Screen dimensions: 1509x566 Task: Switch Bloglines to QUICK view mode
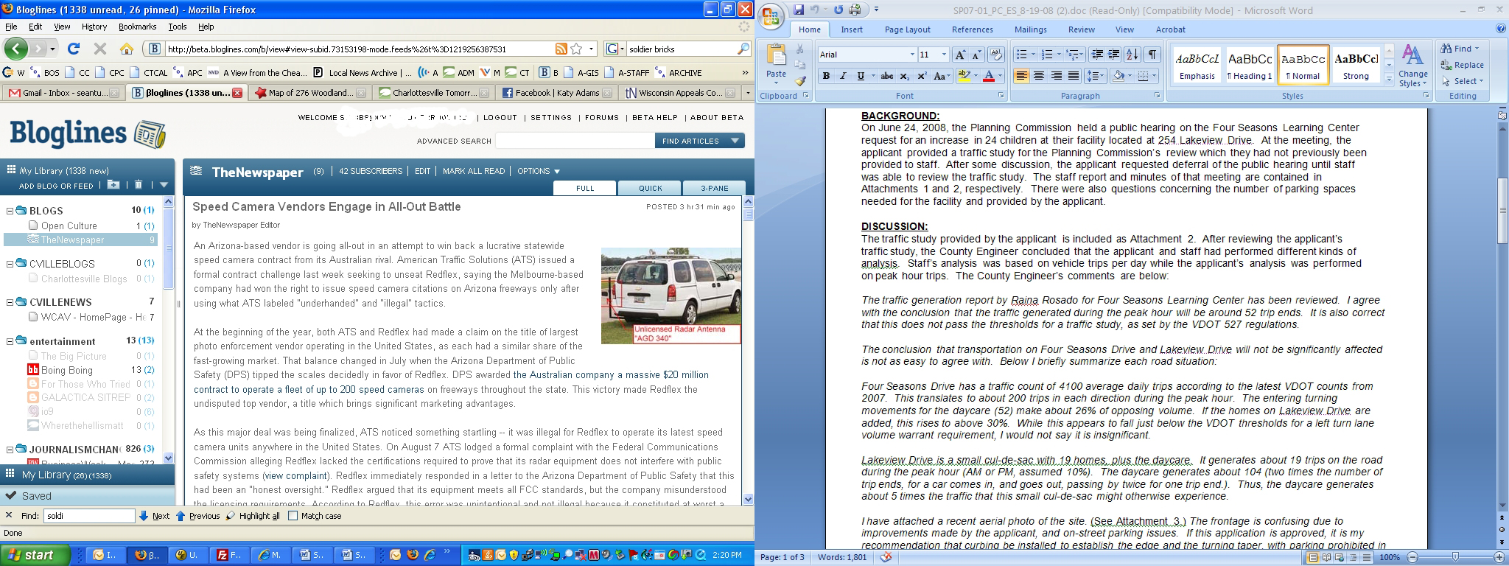pyautogui.click(x=650, y=188)
